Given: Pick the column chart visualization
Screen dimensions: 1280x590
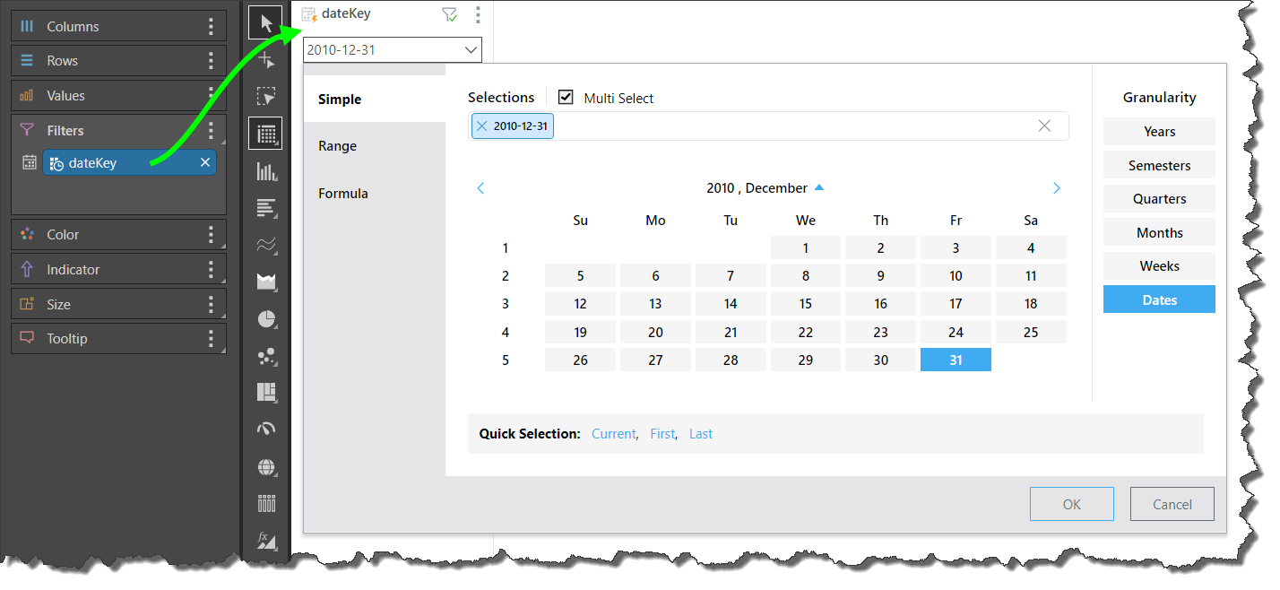Looking at the screenshot, I should tap(266, 171).
